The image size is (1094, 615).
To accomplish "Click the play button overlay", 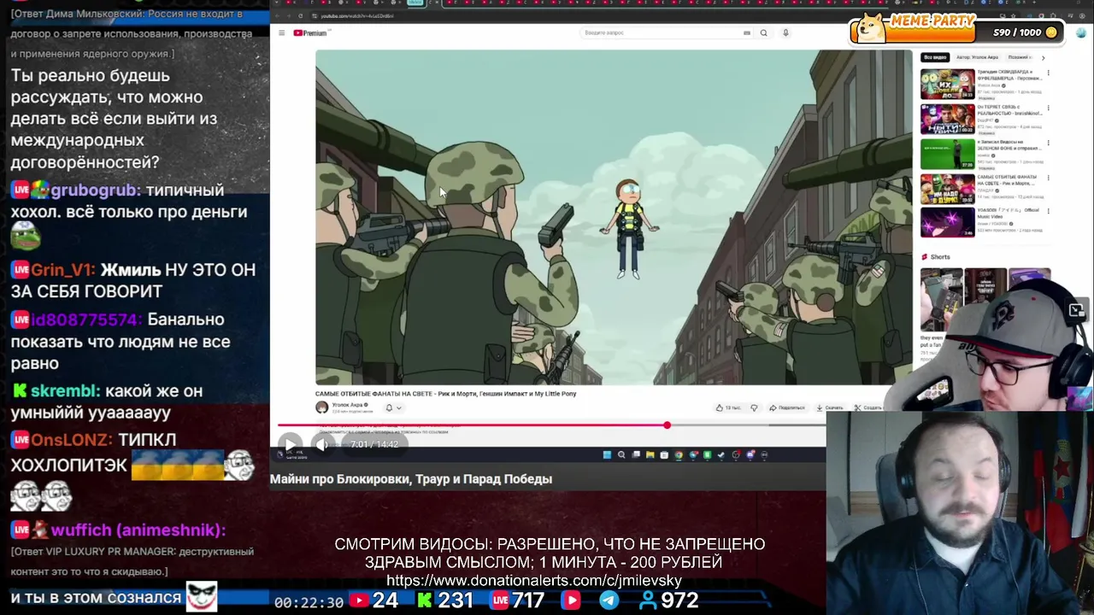I will pos(290,444).
